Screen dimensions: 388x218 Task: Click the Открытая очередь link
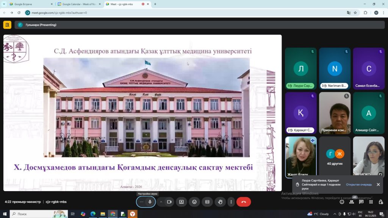pos(358,185)
